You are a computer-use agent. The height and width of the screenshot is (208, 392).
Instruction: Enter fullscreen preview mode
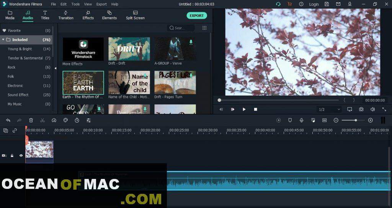click(x=384, y=109)
